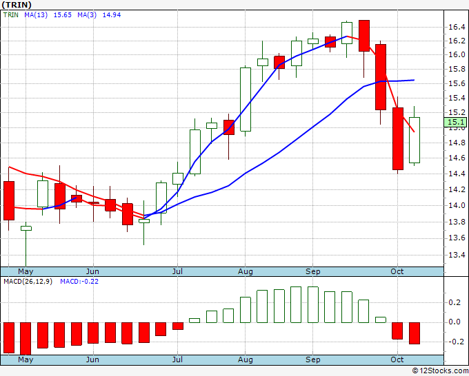Viewport: 469px width, 376px height.
Task: Click Oct on the price chart date axis
Action: (397, 272)
